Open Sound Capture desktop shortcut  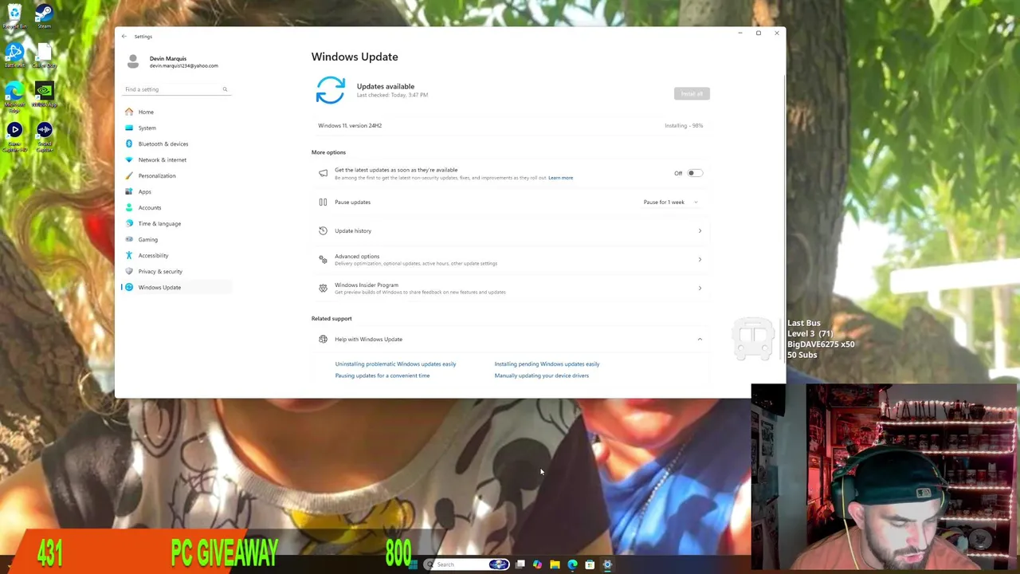pos(44,137)
